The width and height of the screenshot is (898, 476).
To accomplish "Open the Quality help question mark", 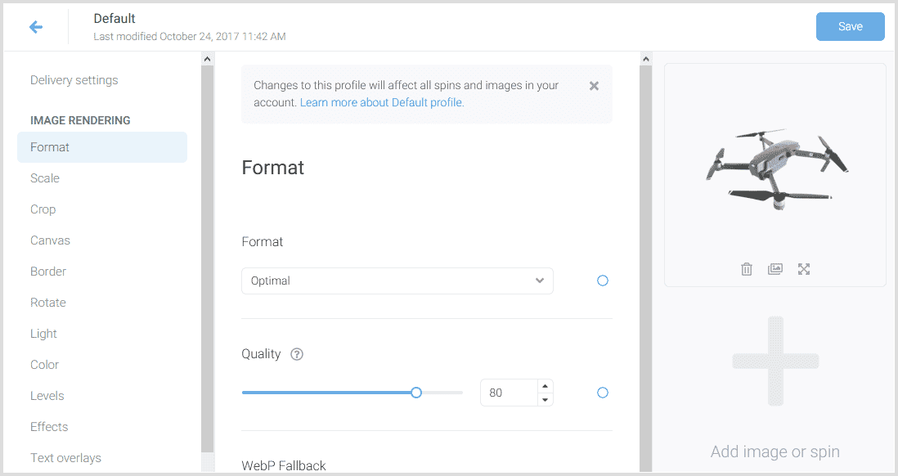I will pos(297,354).
